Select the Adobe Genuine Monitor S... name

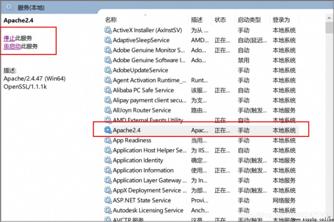(x=149, y=50)
